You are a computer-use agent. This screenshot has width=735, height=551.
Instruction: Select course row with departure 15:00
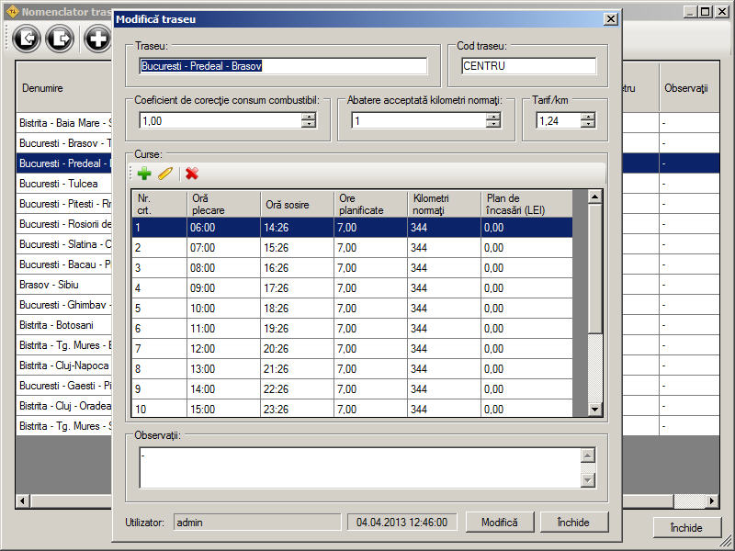click(x=353, y=409)
